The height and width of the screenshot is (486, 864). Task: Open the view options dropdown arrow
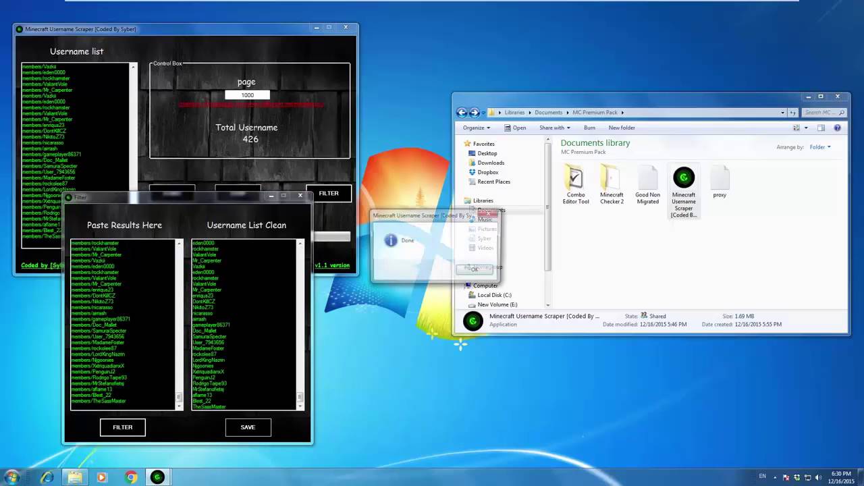[x=805, y=128]
